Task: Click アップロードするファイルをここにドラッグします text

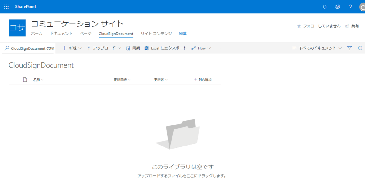Action: click(x=182, y=176)
